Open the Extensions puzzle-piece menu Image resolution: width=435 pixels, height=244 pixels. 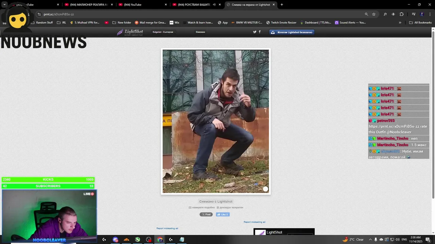point(401,14)
